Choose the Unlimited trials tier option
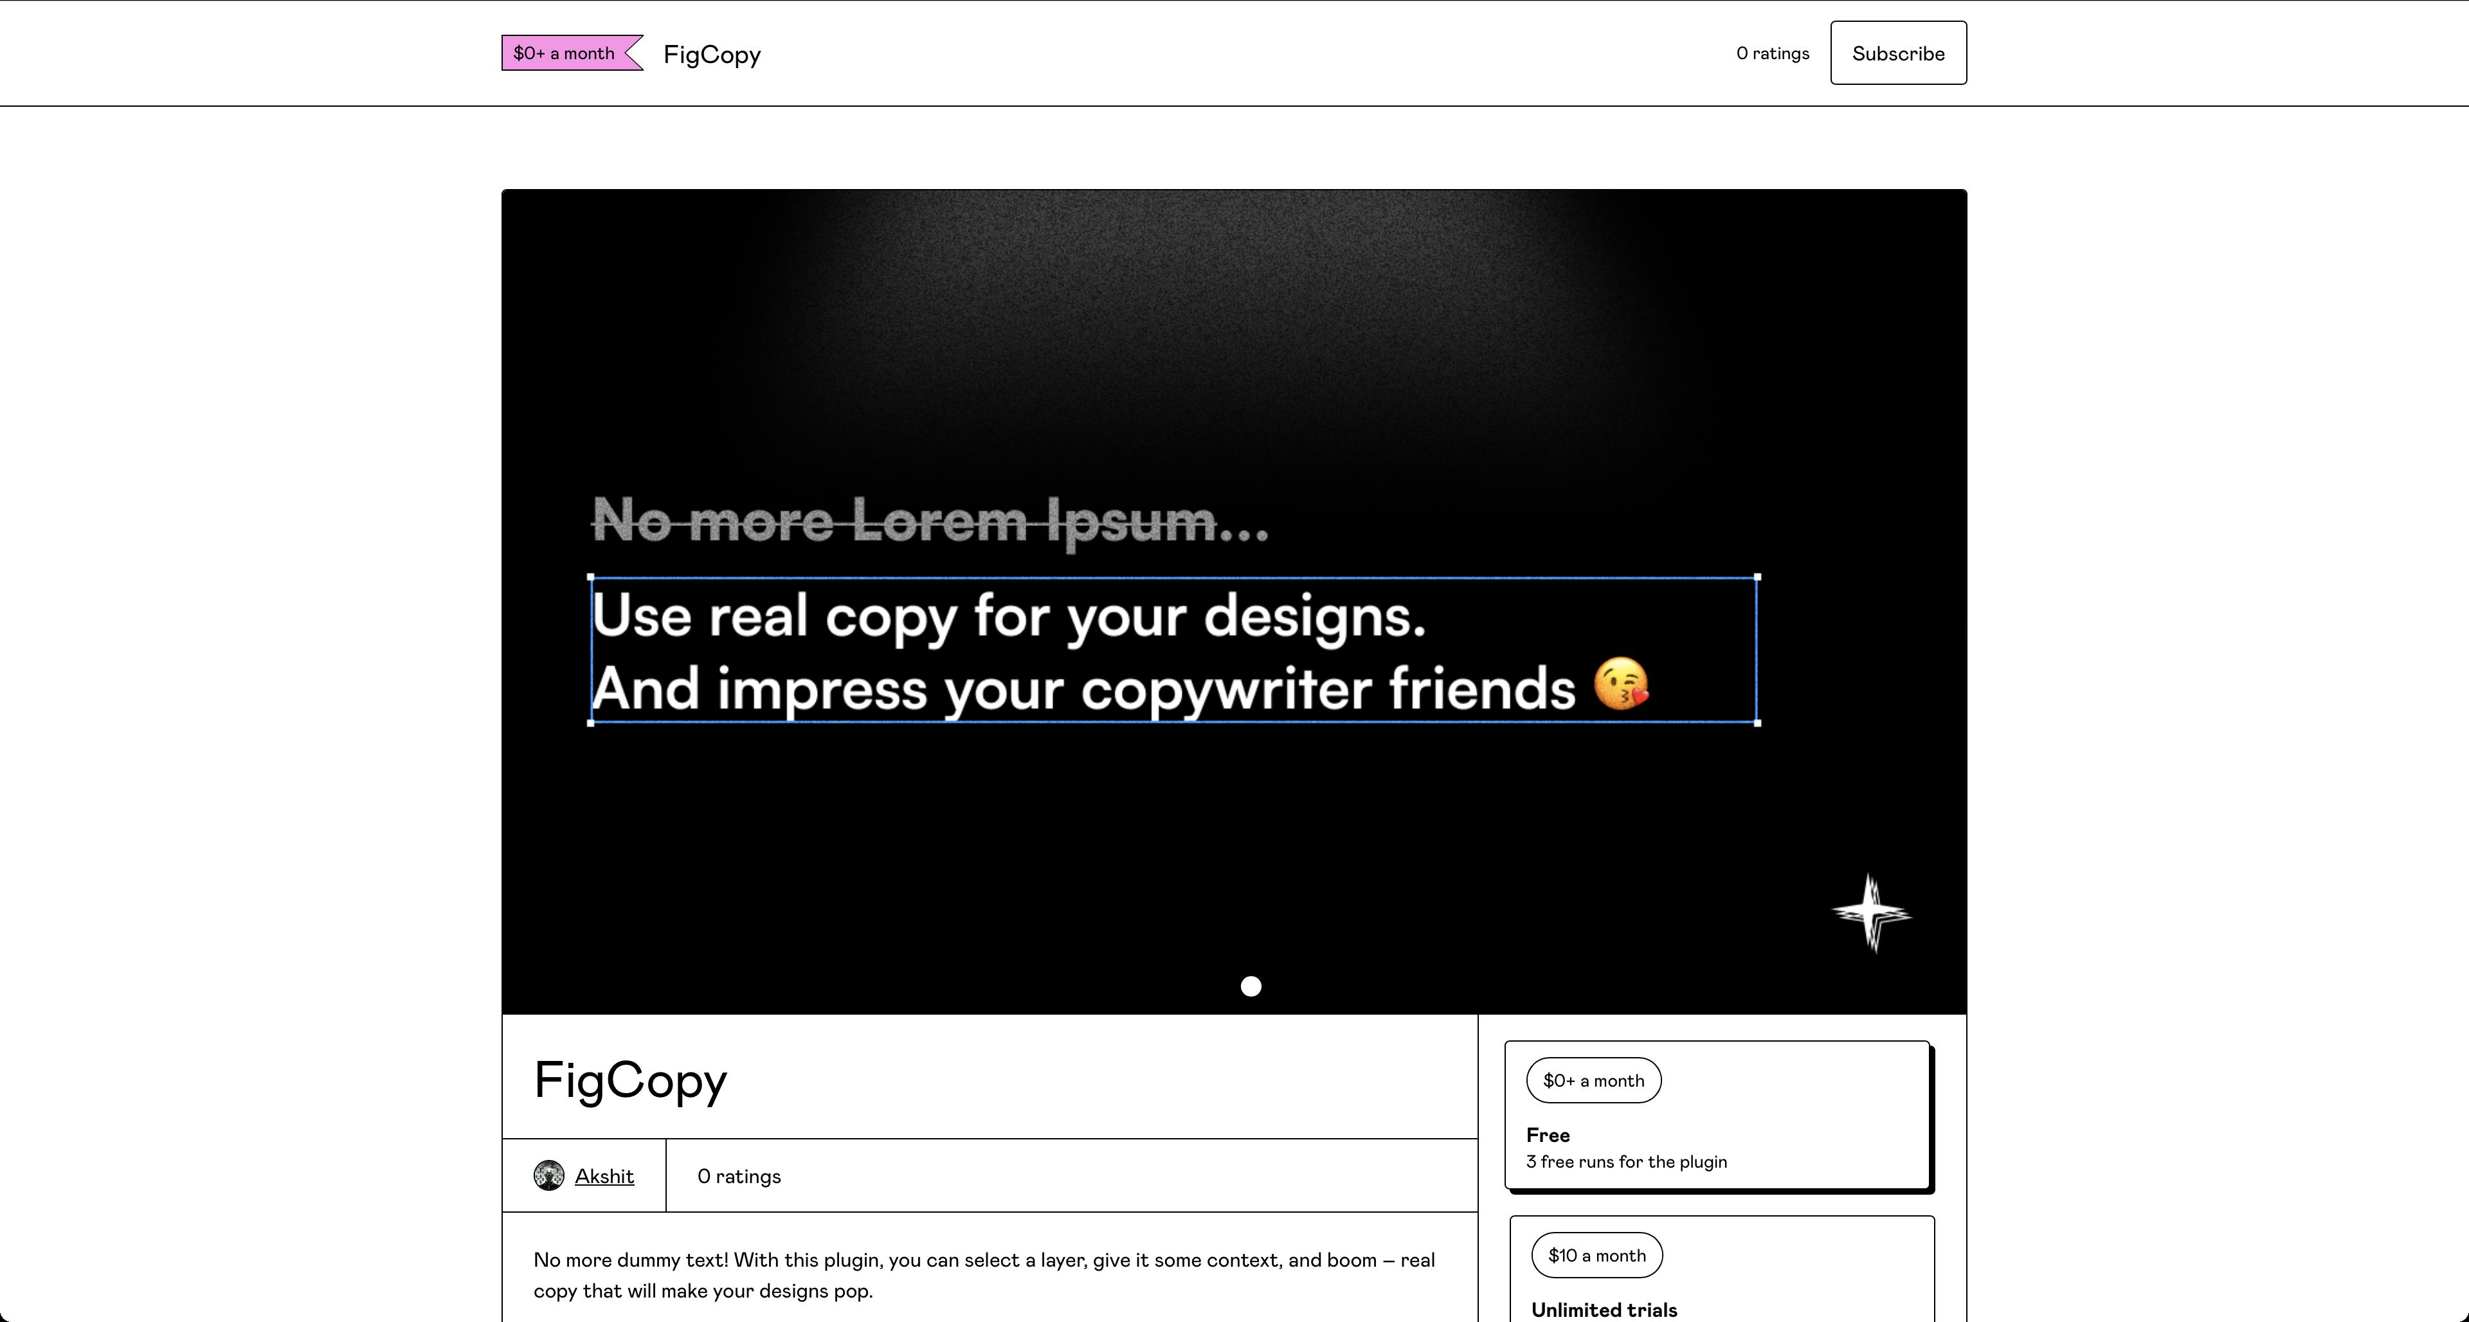2469x1322 pixels. click(x=1604, y=1308)
